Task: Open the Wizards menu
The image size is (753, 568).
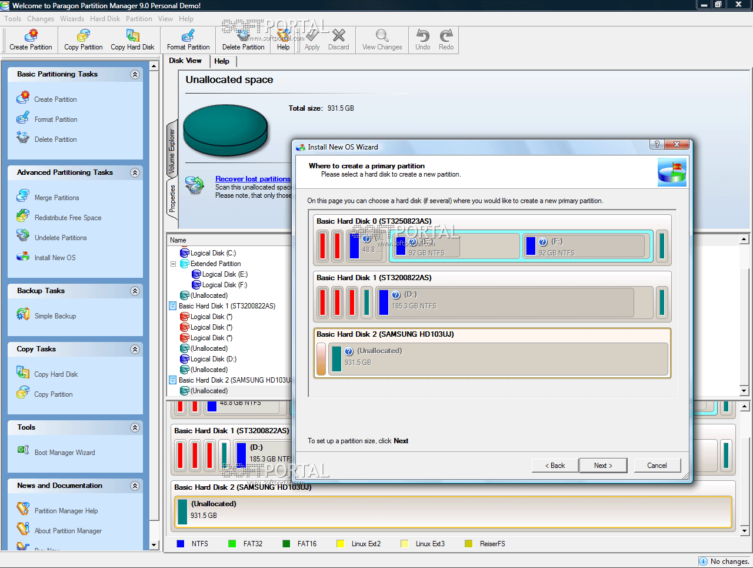Action: (72, 19)
